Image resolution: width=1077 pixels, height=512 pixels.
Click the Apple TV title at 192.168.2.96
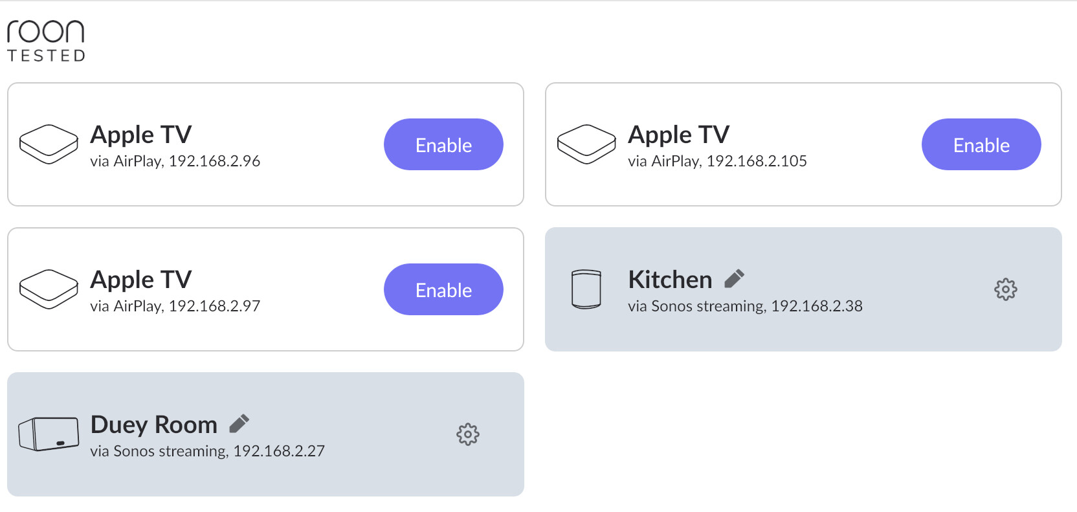[x=140, y=135]
